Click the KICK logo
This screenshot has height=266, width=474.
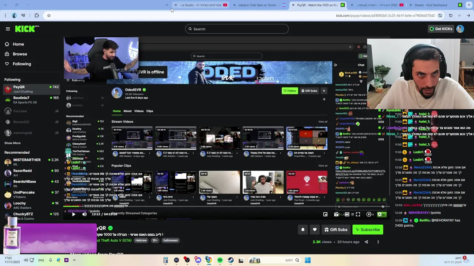coord(27,29)
